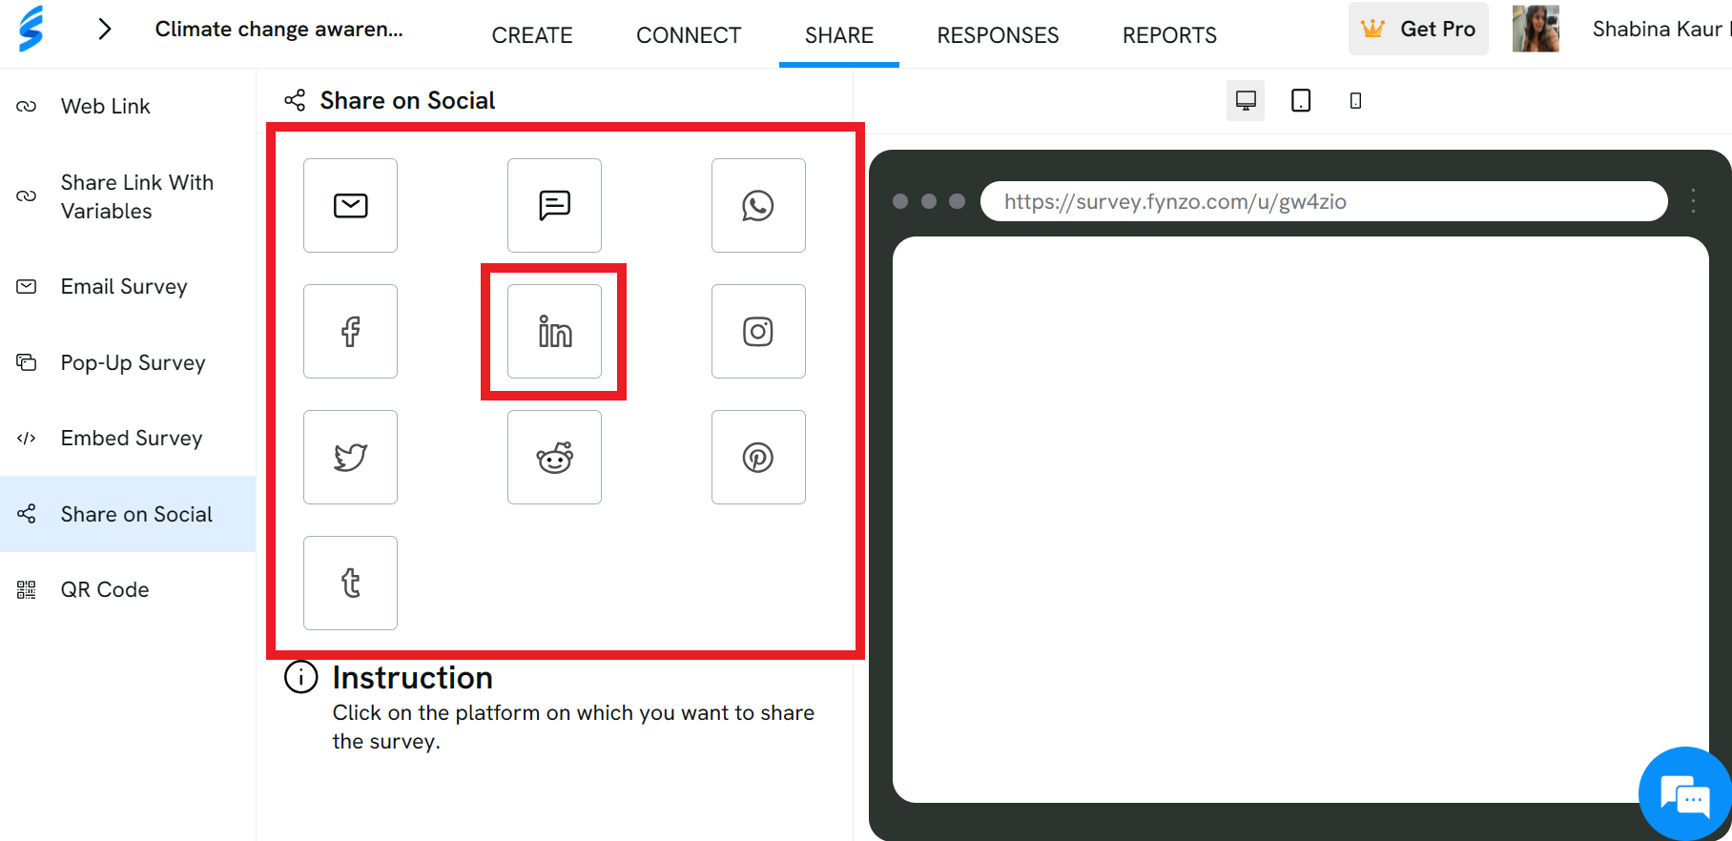This screenshot has height=841, width=1732.
Task: Open Pop-Up Survey option
Action: (x=128, y=362)
